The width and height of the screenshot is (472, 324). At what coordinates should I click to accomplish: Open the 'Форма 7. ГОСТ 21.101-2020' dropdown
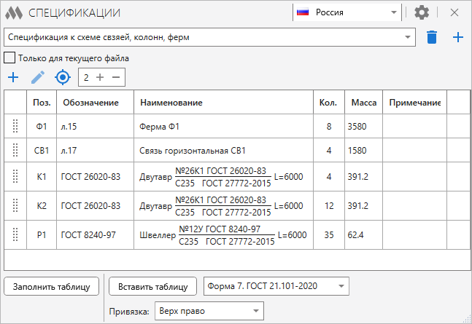[276, 286]
